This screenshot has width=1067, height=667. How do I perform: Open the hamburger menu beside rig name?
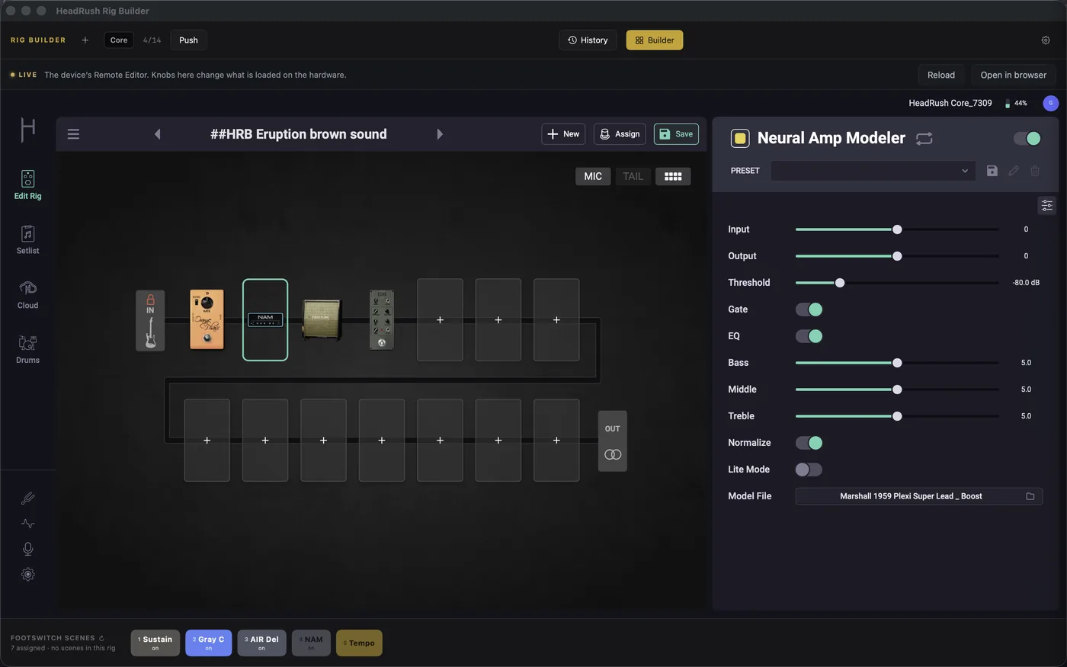click(x=73, y=134)
